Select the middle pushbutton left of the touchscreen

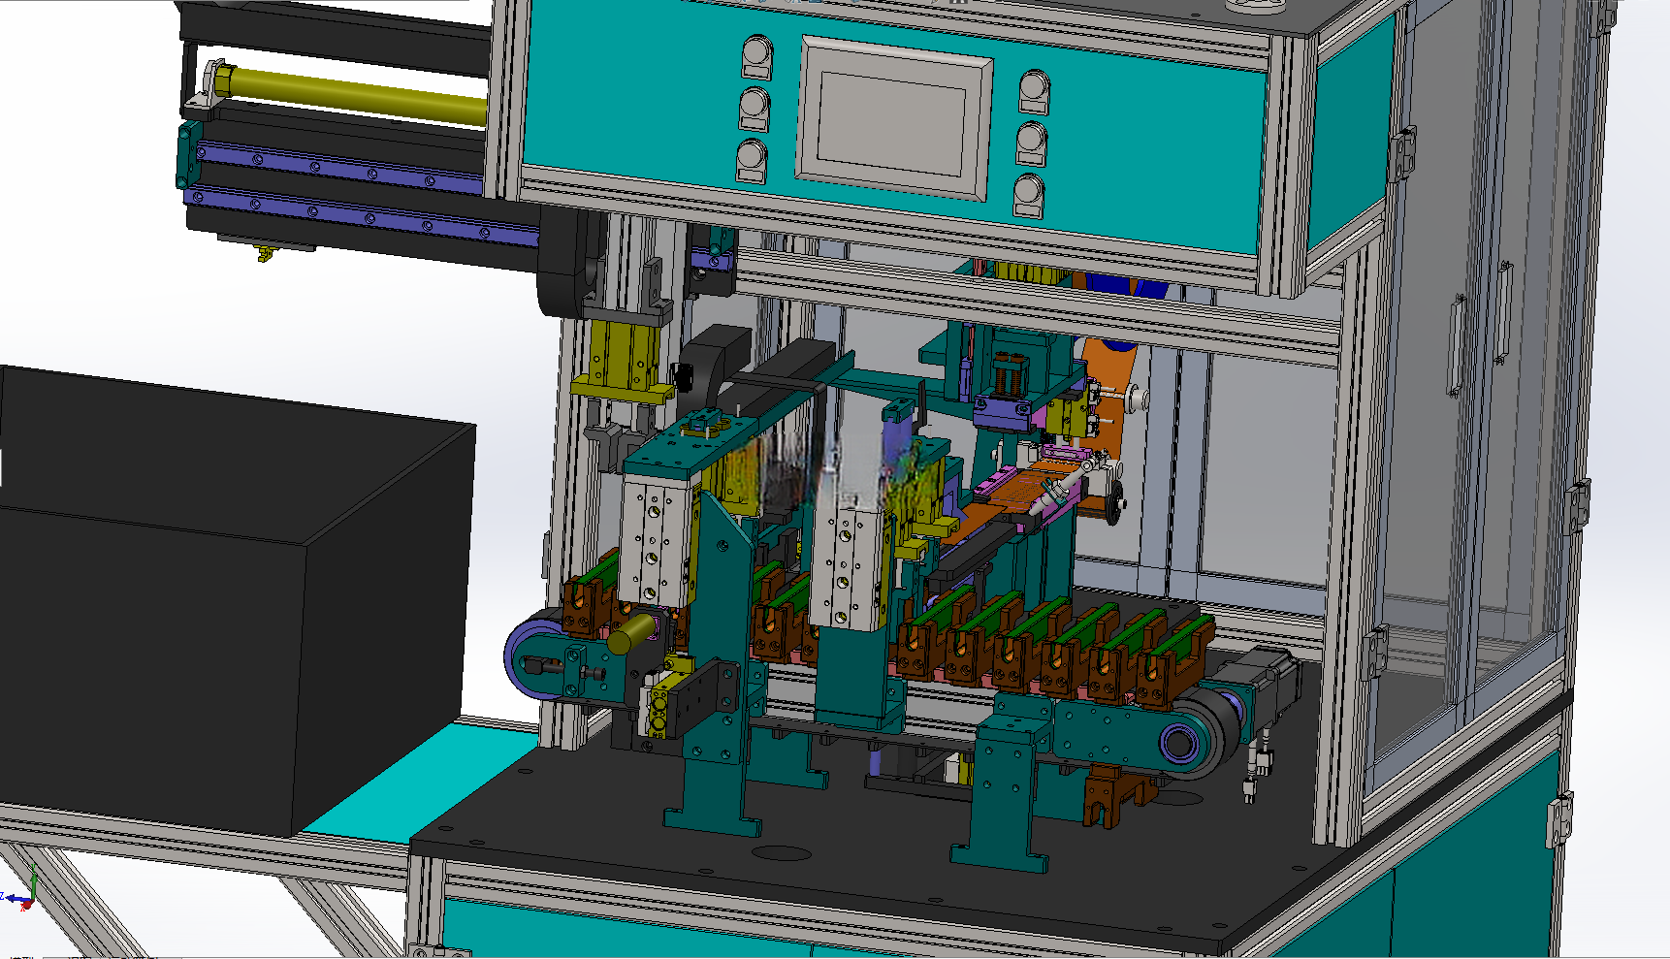pyautogui.click(x=755, y=109)
